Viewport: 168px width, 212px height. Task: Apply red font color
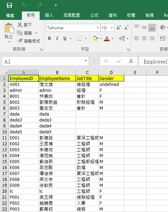tap(107, 38)
